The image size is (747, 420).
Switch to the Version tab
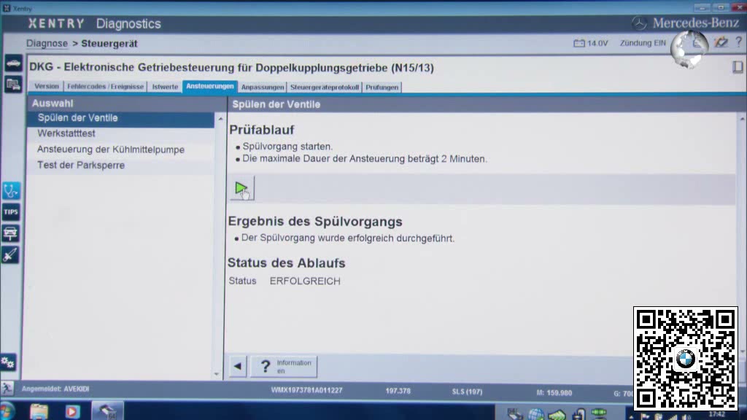click(x=47, y=86)
